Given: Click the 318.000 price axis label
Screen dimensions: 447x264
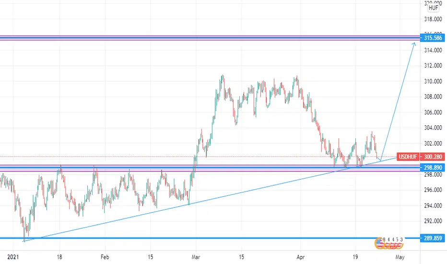Looking at the screenshot, I should click(433, 19).
